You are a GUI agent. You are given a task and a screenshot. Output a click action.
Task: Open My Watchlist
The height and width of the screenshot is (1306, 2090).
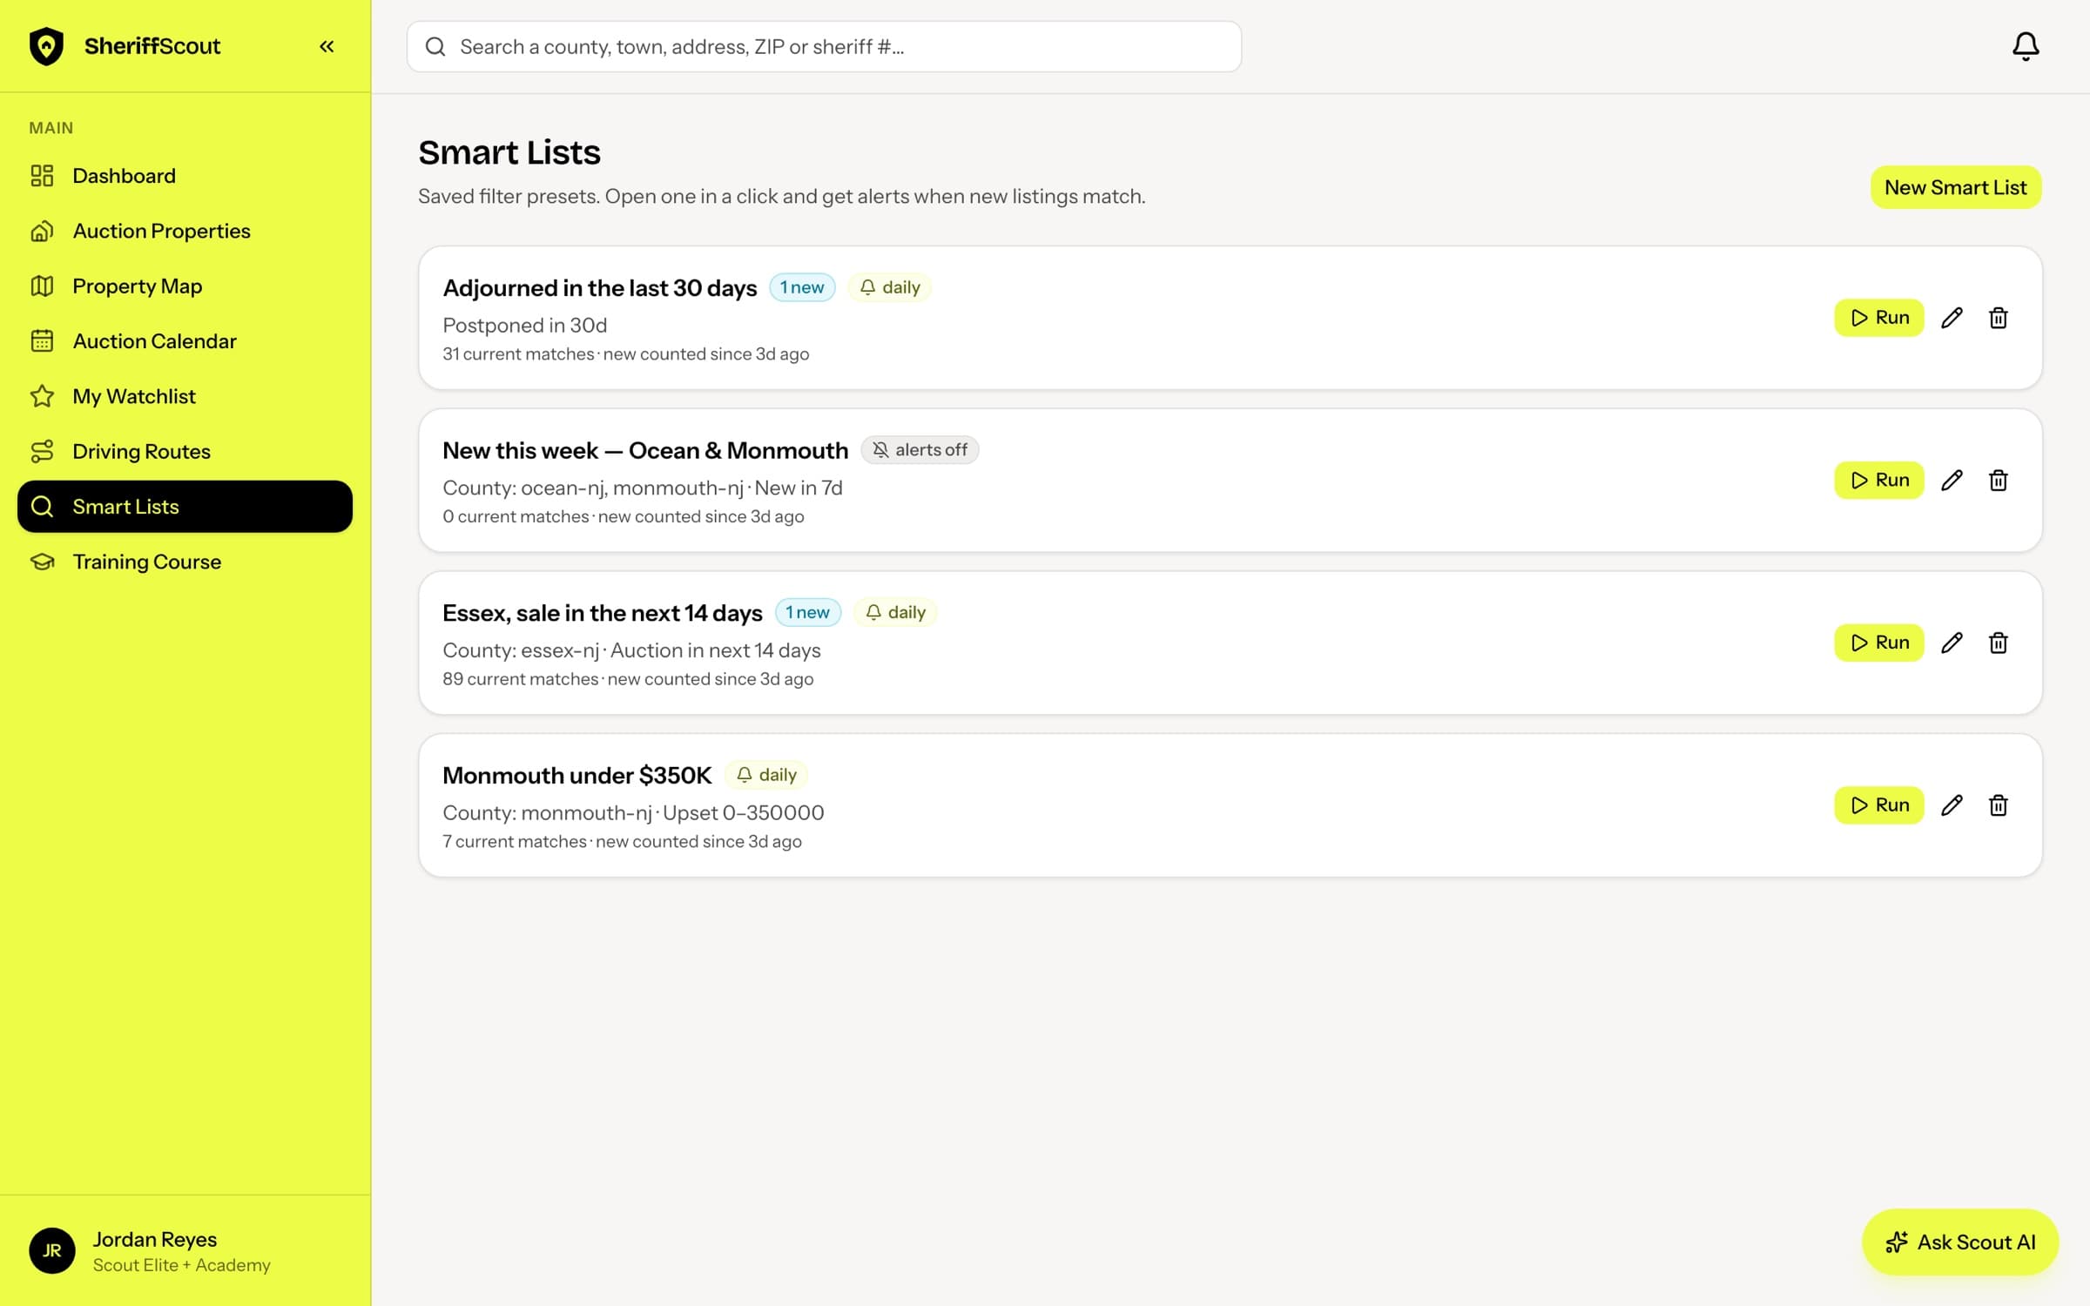pos(185,396)
